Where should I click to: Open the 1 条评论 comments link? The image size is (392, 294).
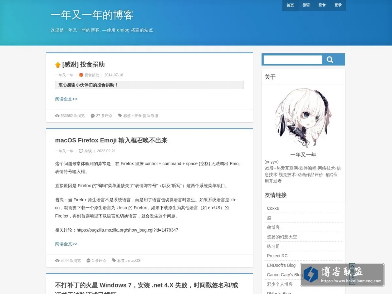point(99,261)
